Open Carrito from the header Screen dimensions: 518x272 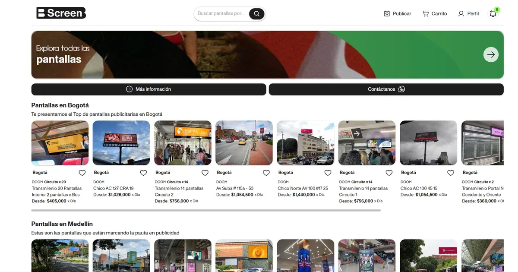(435, 13)
